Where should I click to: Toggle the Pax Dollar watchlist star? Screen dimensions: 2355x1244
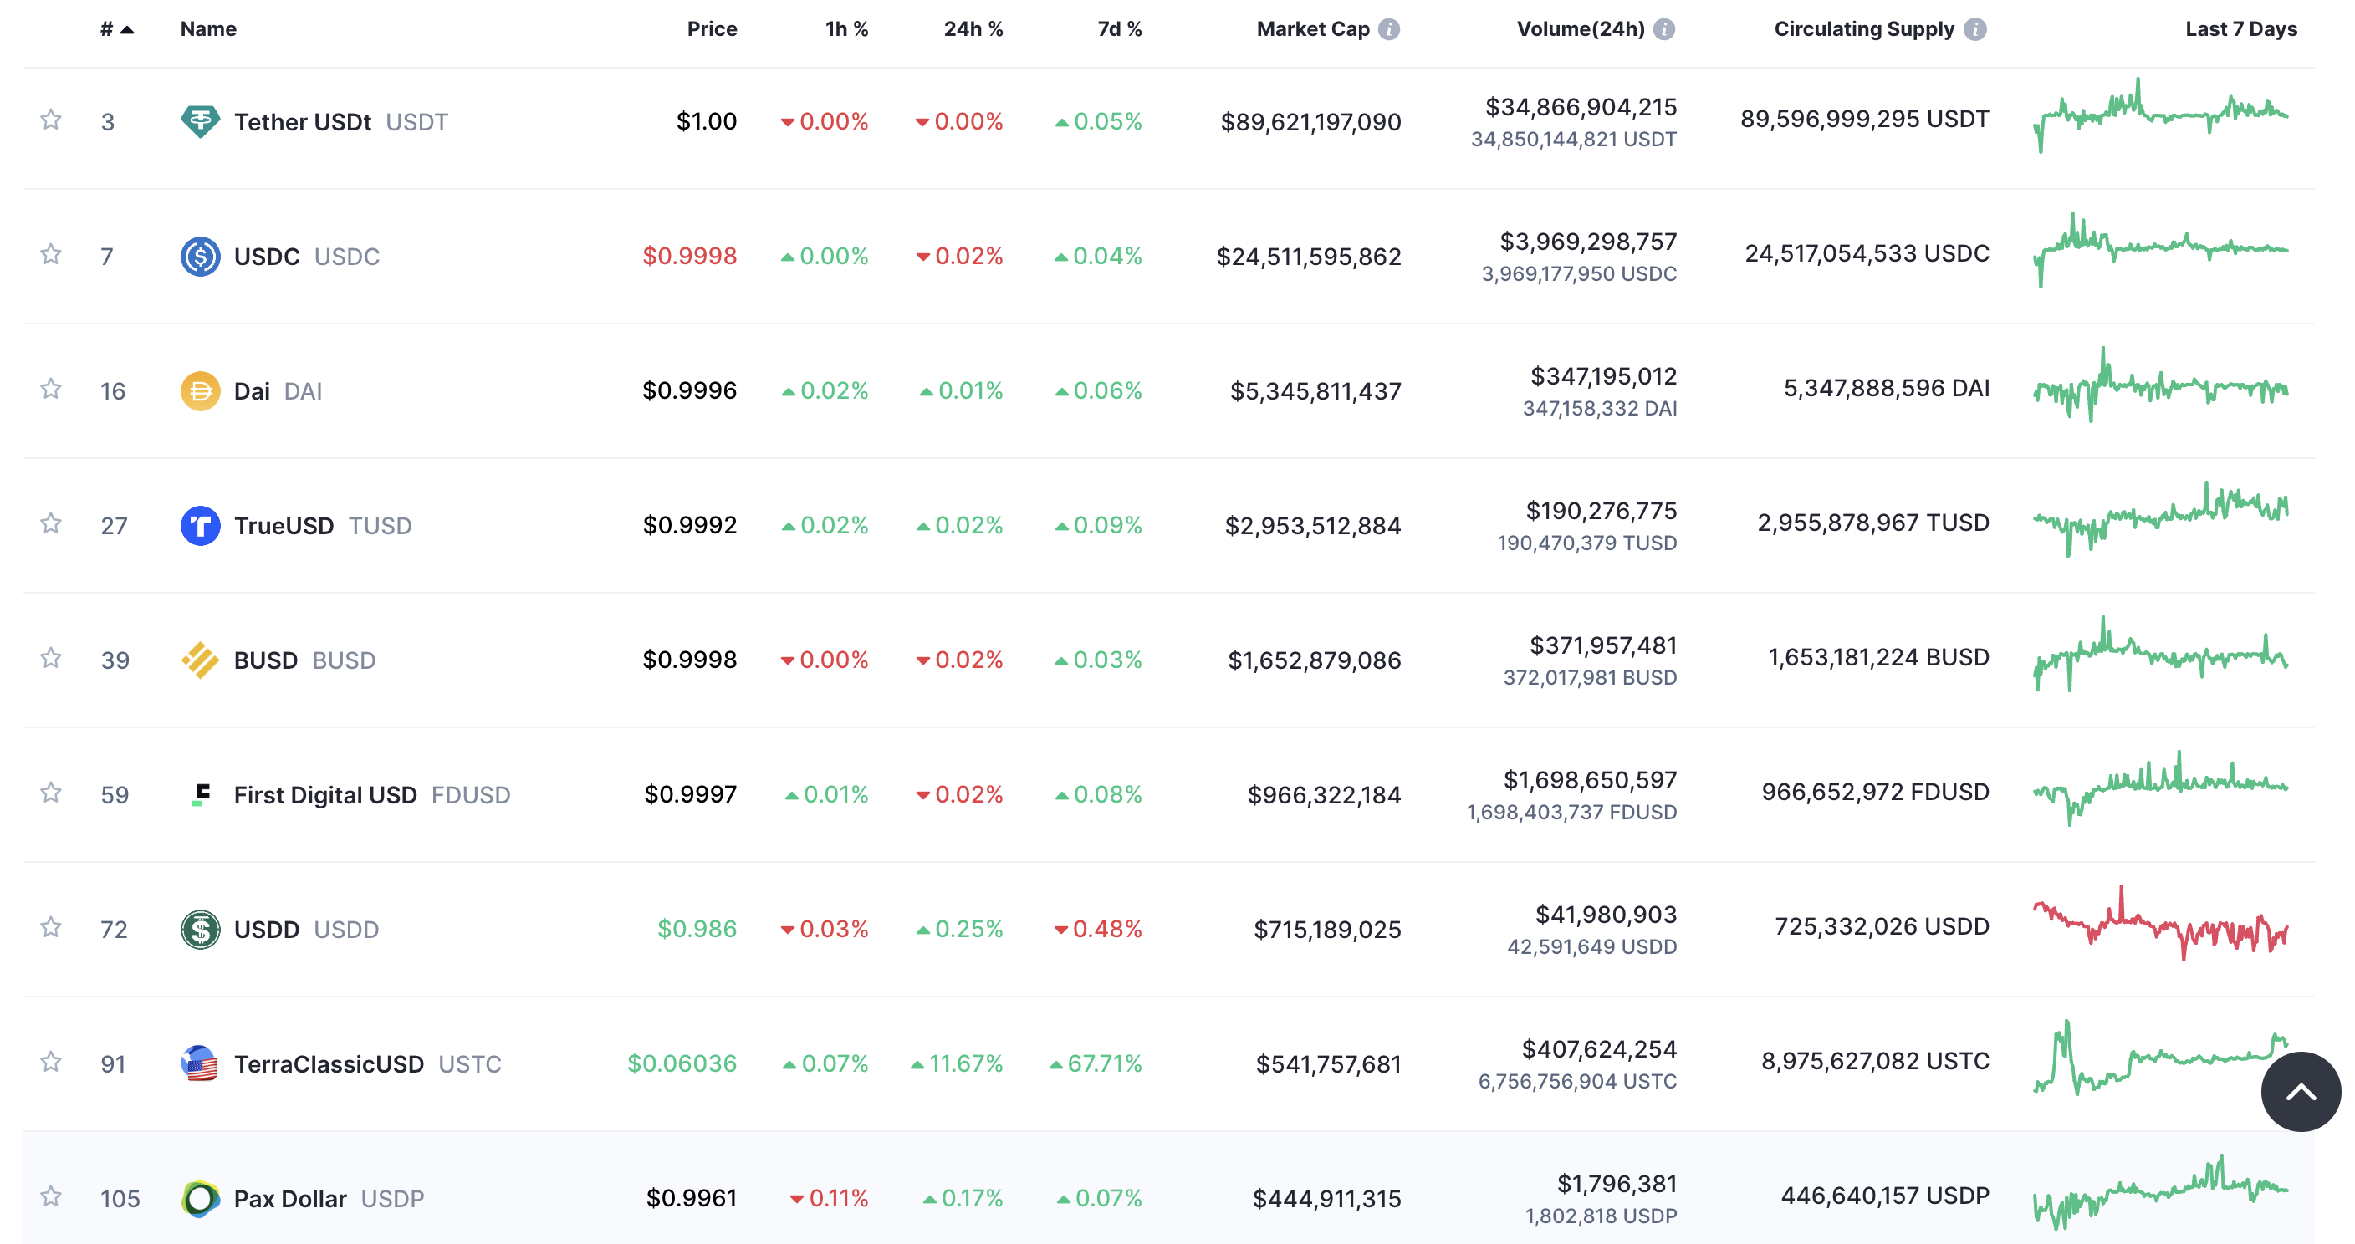(51, 1196)
